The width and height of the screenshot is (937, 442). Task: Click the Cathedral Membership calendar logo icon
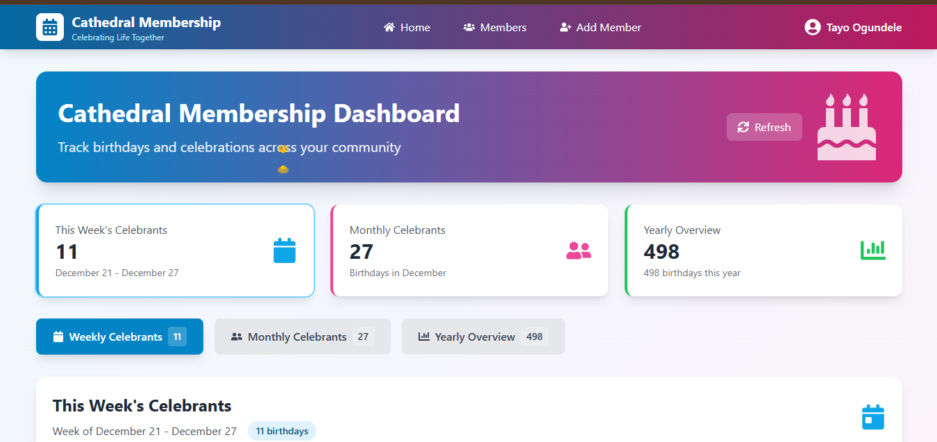click(x=50, y=27)
